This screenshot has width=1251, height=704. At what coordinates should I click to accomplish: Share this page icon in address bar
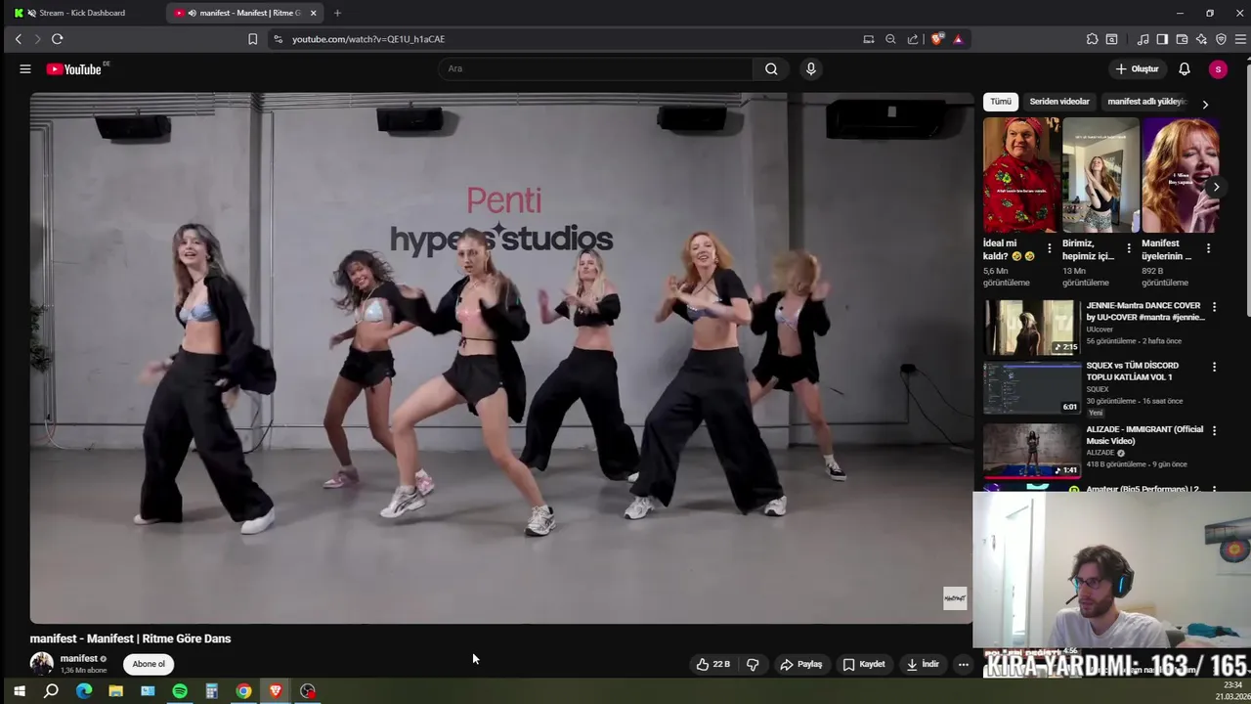[913, 39]
